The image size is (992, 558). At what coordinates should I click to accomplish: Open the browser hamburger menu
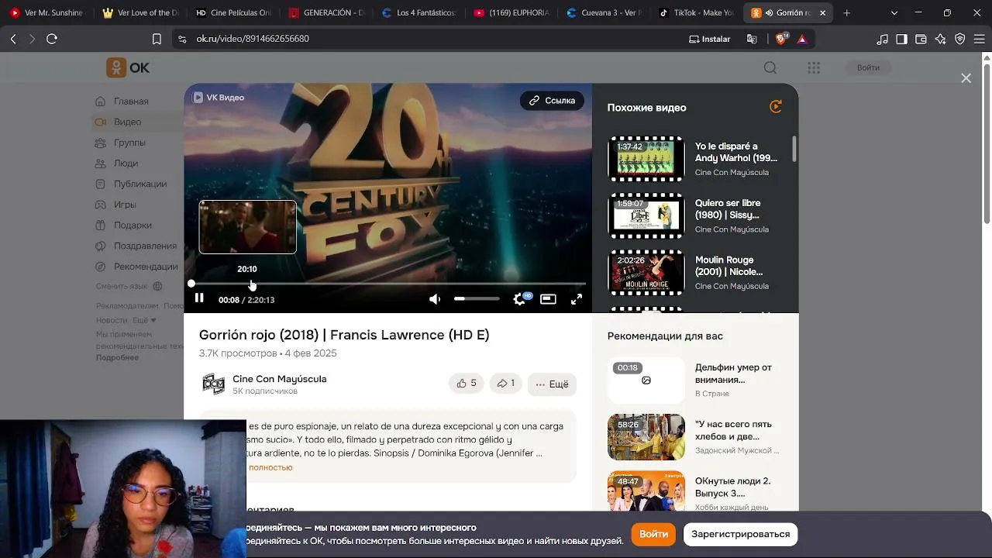[979, 39]
